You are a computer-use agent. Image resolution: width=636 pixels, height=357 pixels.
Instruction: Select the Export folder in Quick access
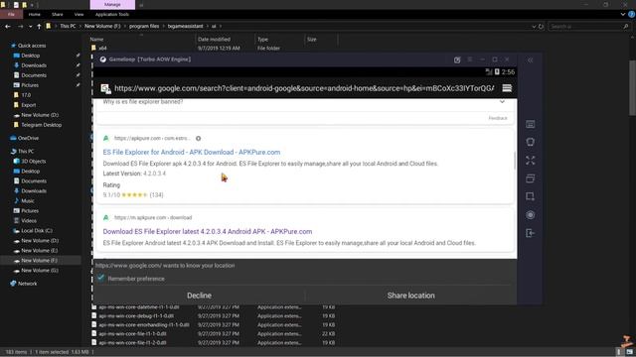[29, 105]
